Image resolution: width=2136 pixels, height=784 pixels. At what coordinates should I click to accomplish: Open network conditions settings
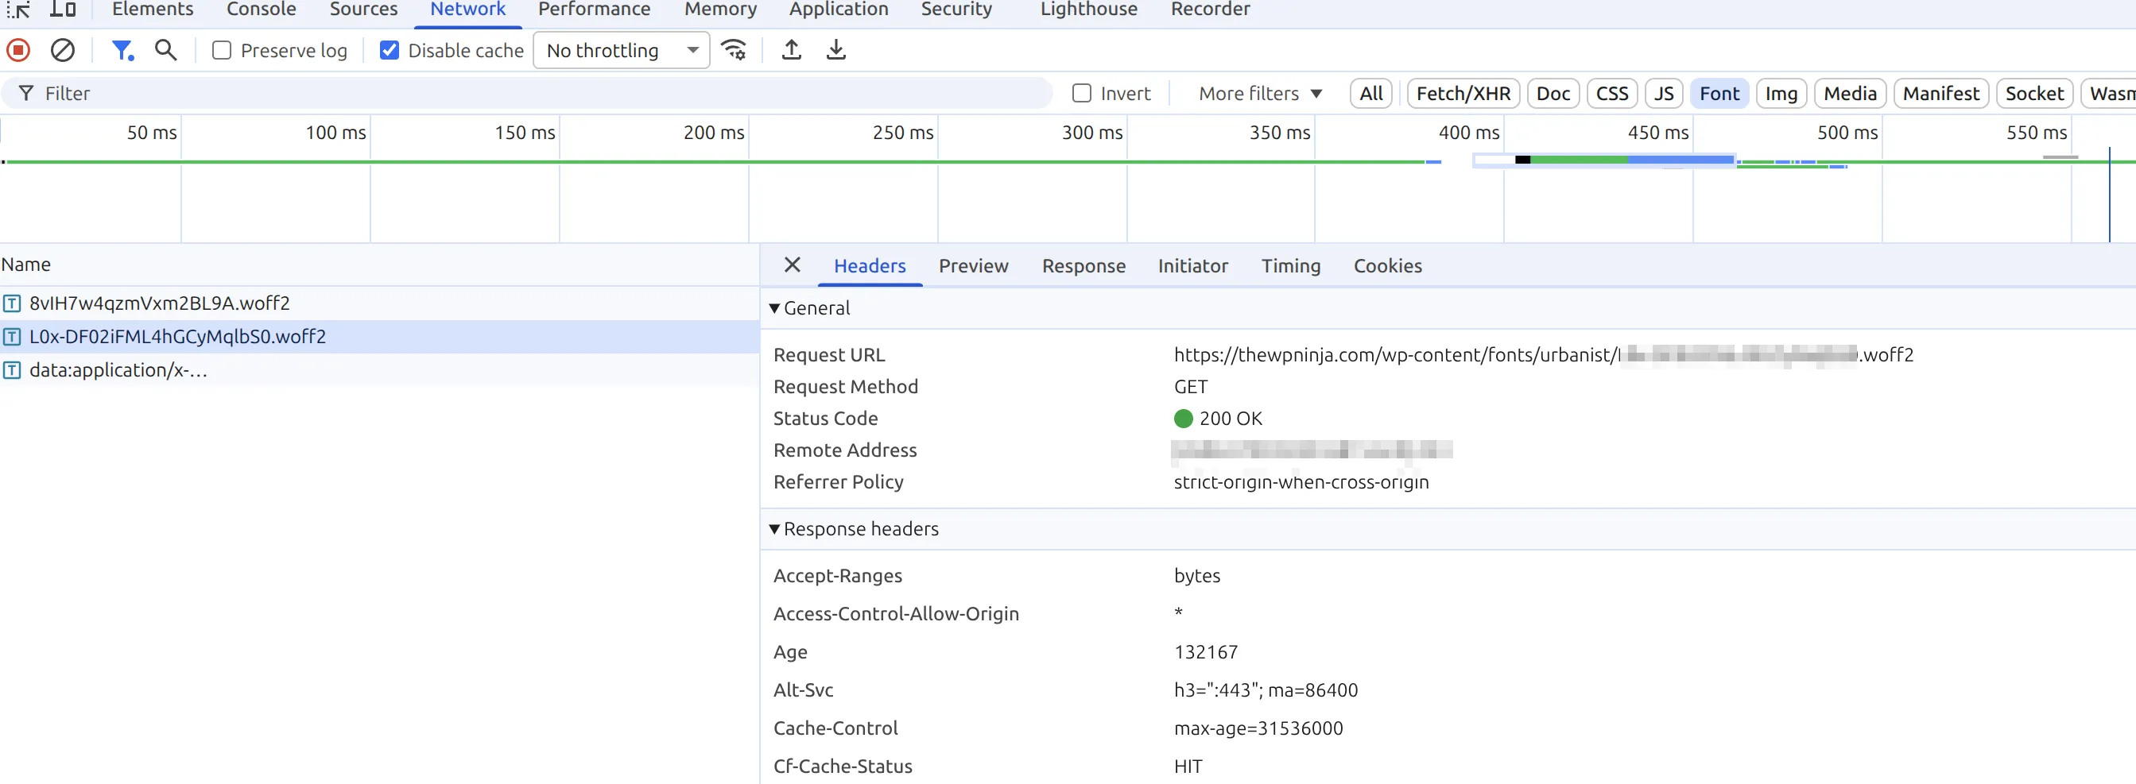pos(734,50)
